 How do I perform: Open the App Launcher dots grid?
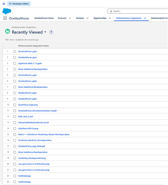pos(5,18)
